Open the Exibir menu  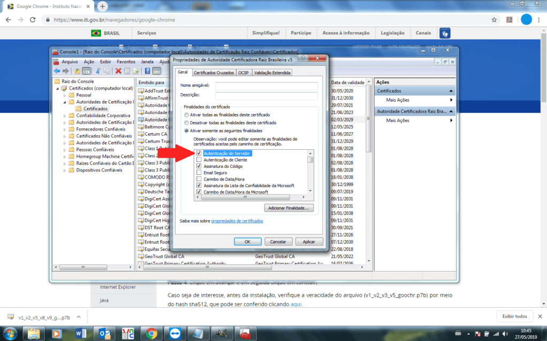(x=105, y=62)
